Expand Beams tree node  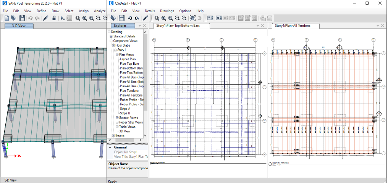(x=113, y=136)
